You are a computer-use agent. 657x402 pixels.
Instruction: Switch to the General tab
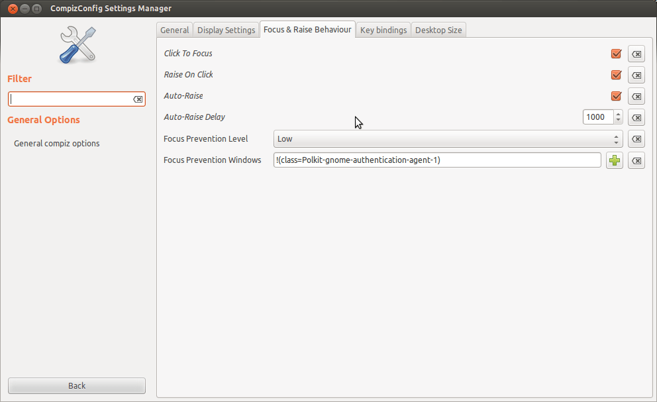tap(174, 30)
